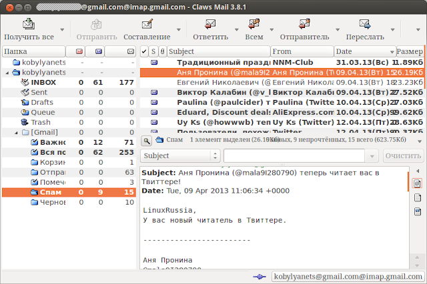Image resolution: width=427 pixels, height=284 pixels.
Task: Click unread envelope icon on Uy Ks row
Action: (x=154, y=123)
